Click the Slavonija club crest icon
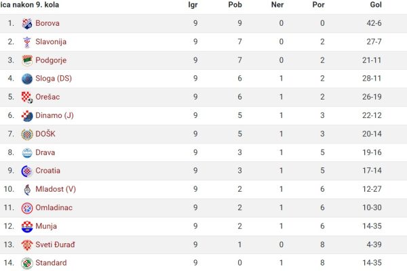Screen dimensions: 407x271 (27, 42)
